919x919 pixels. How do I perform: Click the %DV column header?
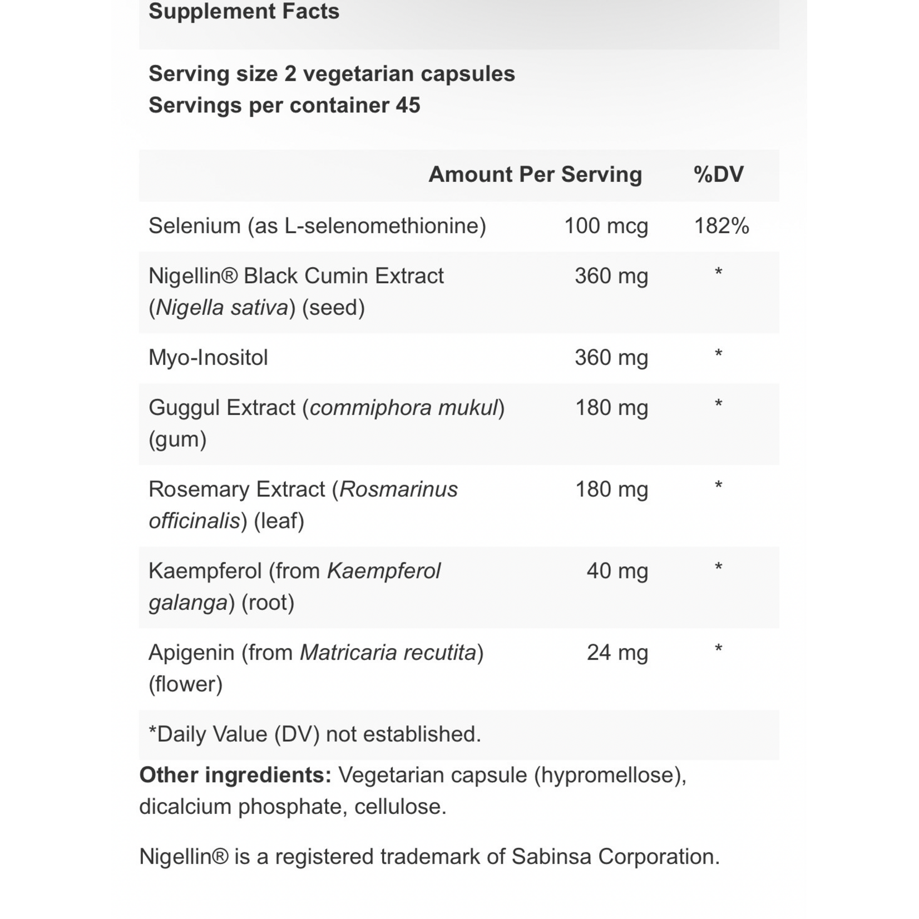[x=718, y=175]
